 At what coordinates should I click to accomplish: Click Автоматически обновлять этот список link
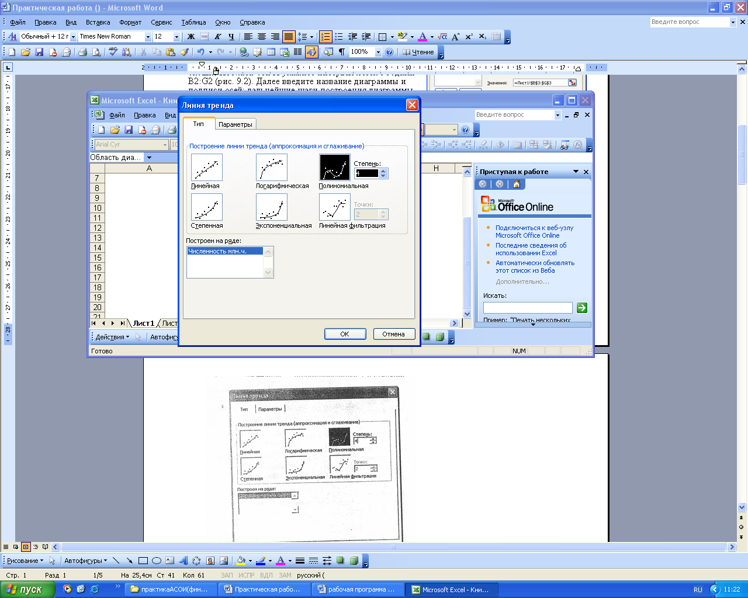[x=535, y=267]
